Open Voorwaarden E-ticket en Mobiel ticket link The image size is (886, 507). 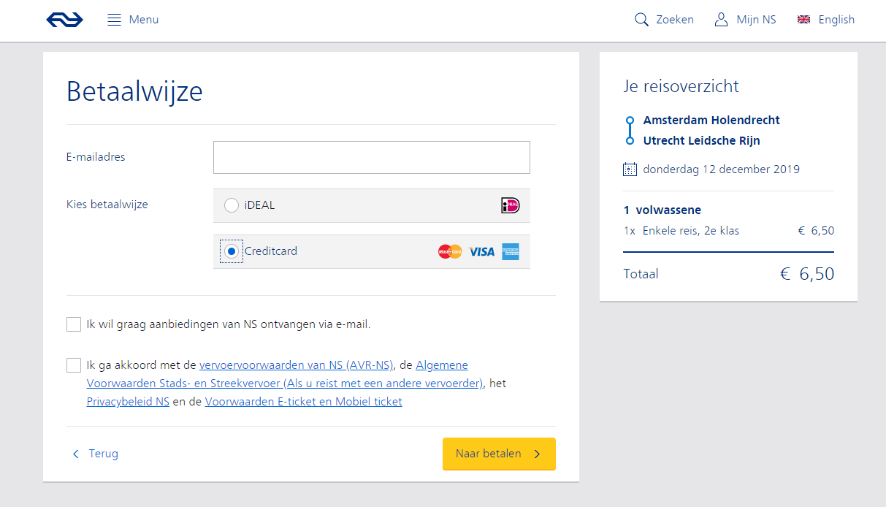303,402
